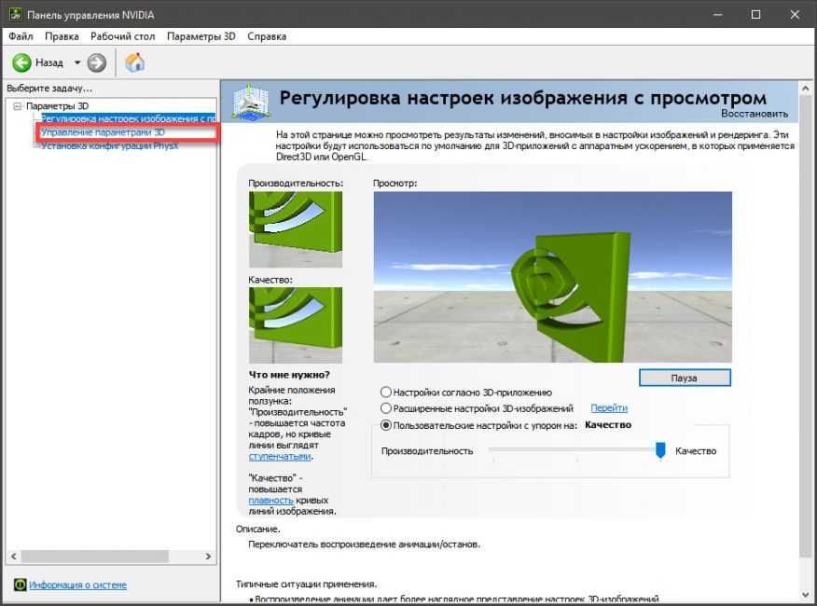This screenshot has height=606, width=817.
Task: Select 'Расширенные настройки 3D-изображений' radio button
Action: 386,408
